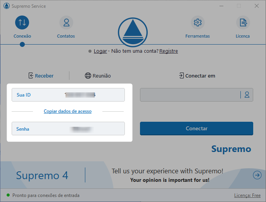The image size is (266, 202).
Task: Click the Receber arrow icon
Action: pyautogui.click(x=31, y=76)
